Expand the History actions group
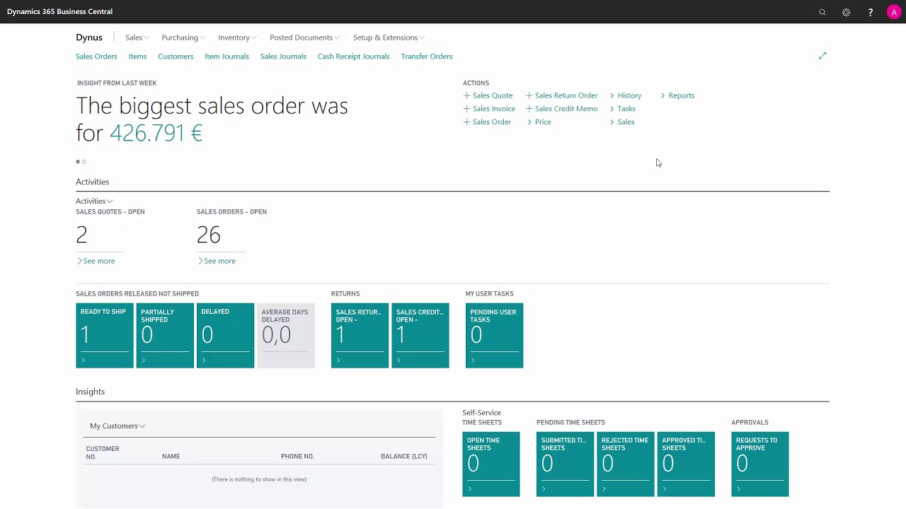The height and width of the screenshot is (509, 906). coord(626,95)
